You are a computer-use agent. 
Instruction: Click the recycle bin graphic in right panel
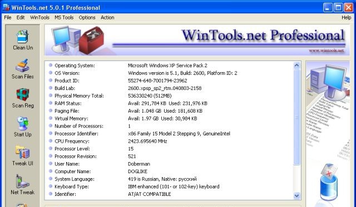(329, 183)
